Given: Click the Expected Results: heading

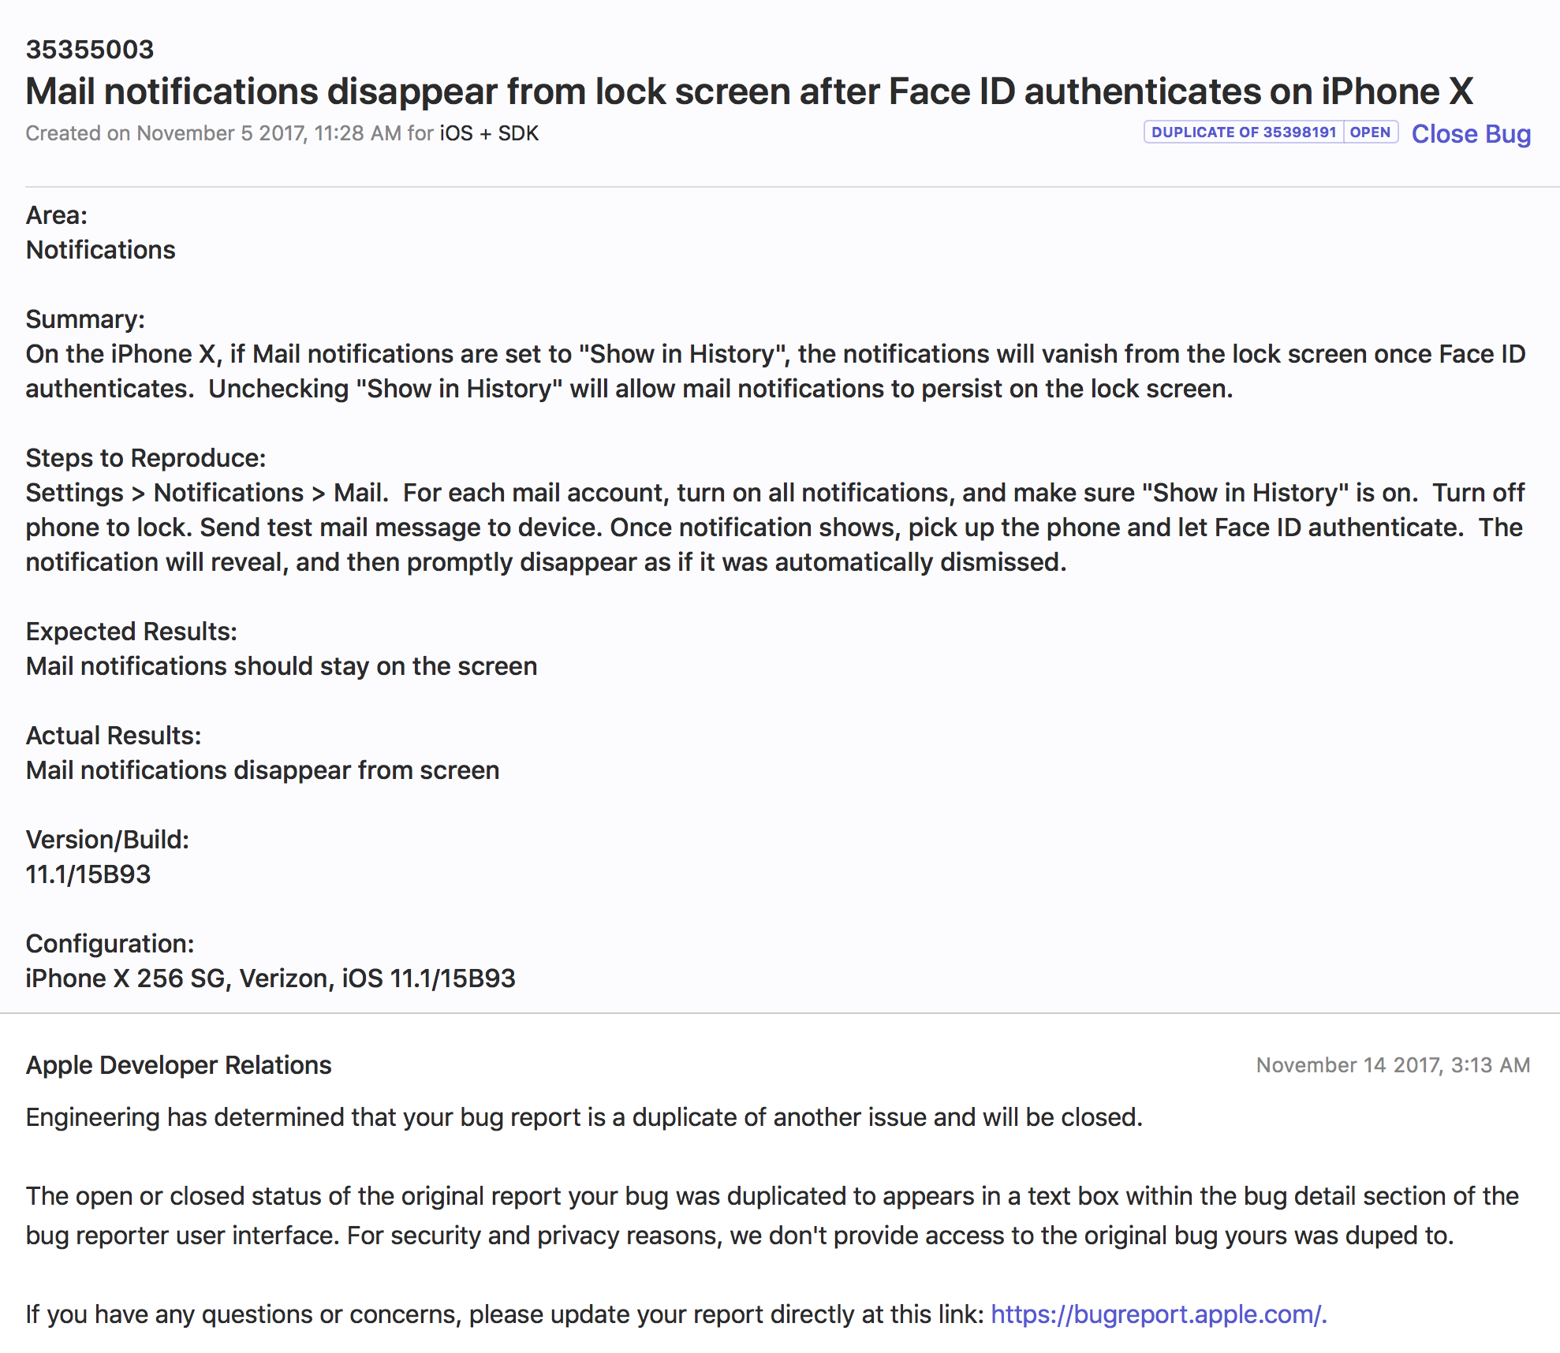Looking at the screenshot, I should coord(132,632).
